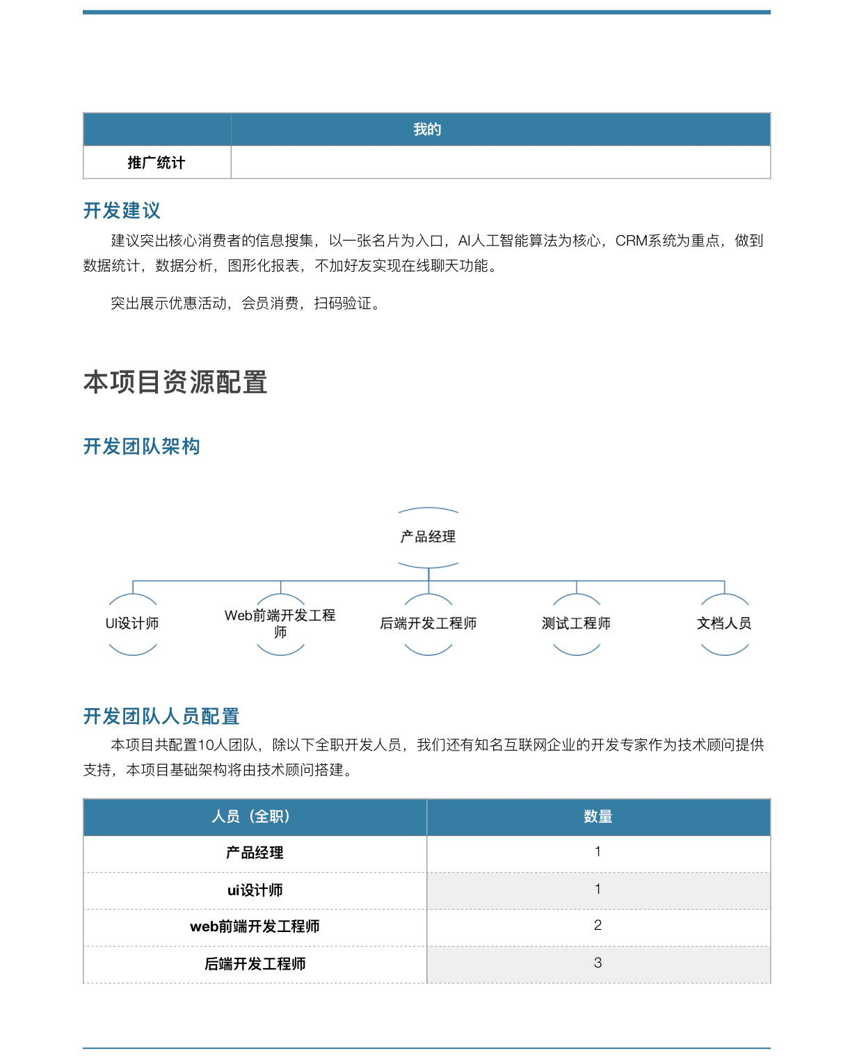Click the paragraph beginning 建议突出核心消费者
This screenshot has width=857, height=1060.
tap(423, 253)
